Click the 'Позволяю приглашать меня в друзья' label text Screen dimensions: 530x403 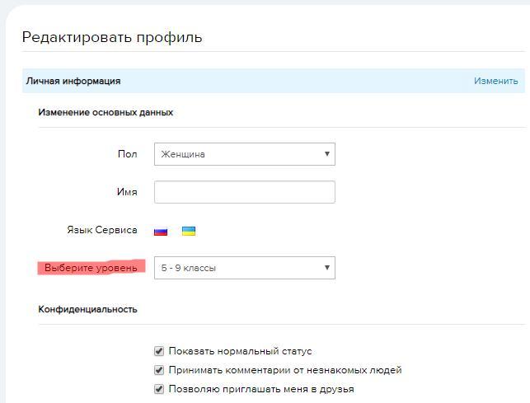point(260,389)
